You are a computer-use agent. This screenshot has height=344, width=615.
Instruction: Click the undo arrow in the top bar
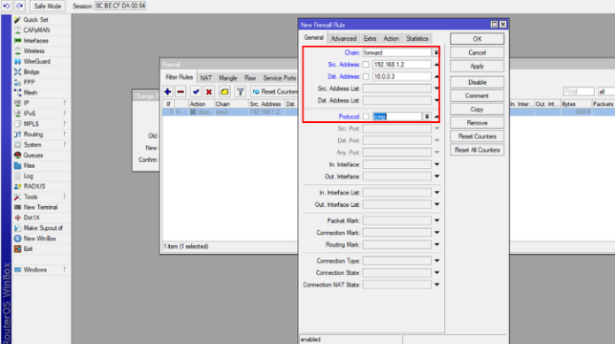point(7,6)
